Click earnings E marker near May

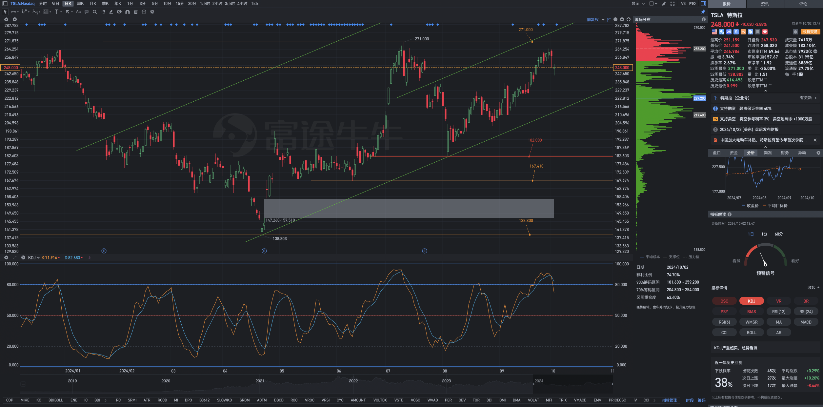pyautogui.click(x=264, y=251)
